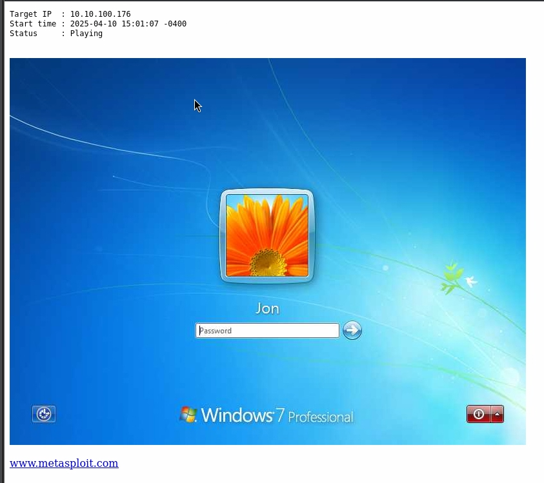Click the Ease of Access button
Image resolution: width=544 pixels, height=483 pixels.
pos(44,414)
